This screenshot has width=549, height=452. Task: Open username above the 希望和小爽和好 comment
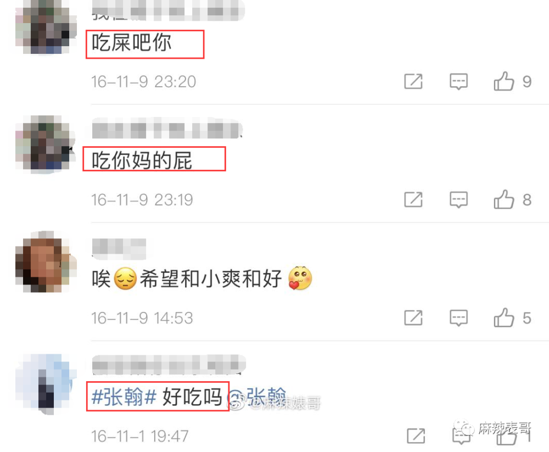point(119,249)
